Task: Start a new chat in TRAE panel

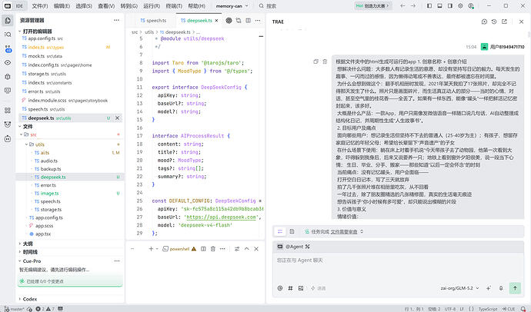Action: pos(484,22)
